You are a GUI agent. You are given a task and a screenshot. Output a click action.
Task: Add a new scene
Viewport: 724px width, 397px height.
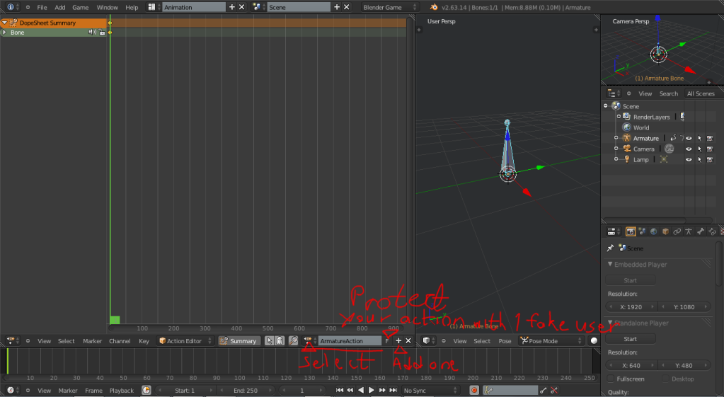pyautogui.click(x=337, y=7)
